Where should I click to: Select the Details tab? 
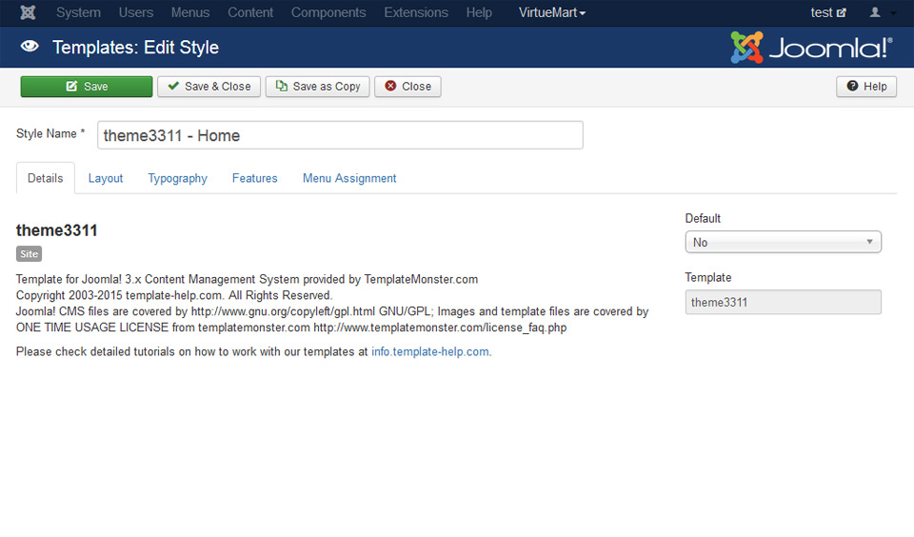point(45,178)
